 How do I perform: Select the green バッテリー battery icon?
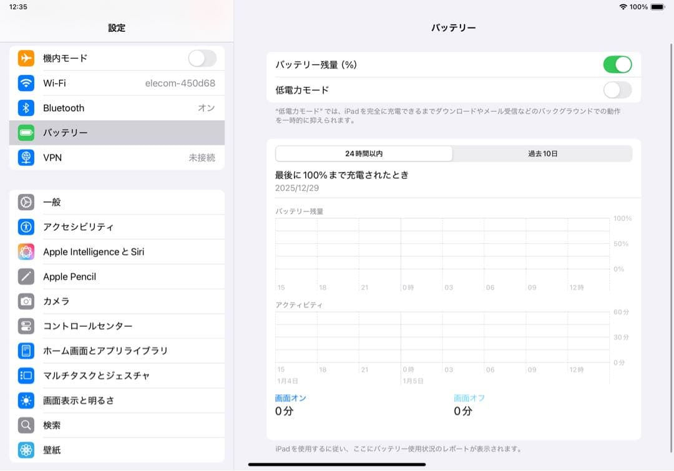pos(26,133)
